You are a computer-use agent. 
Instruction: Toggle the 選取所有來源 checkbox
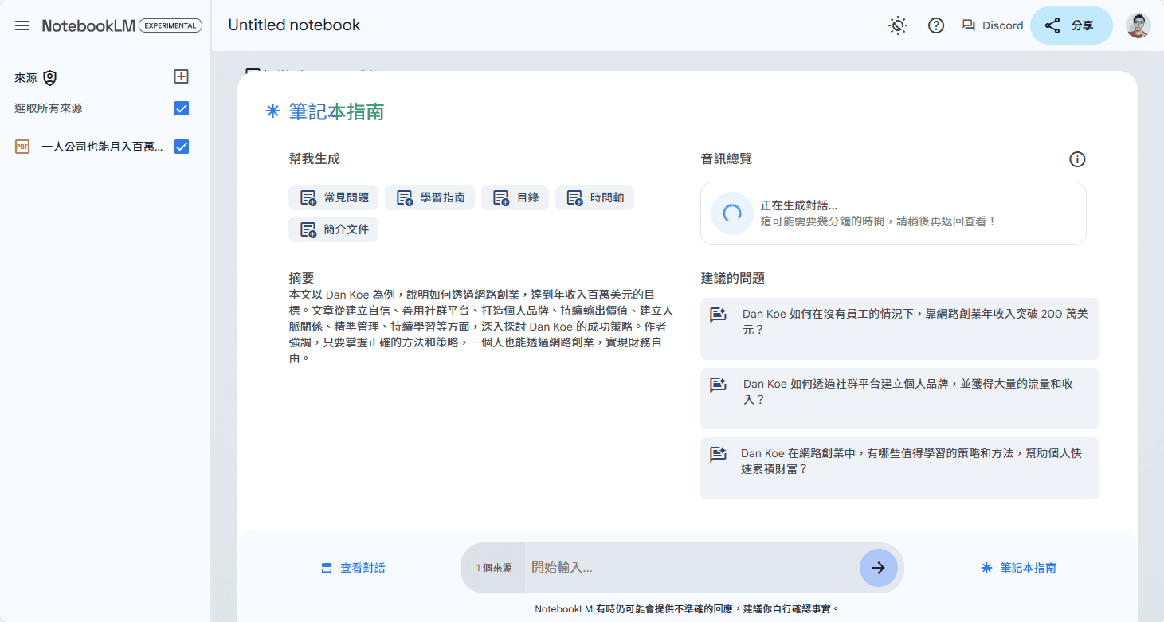pyautogui.click(x=182, y=108)
